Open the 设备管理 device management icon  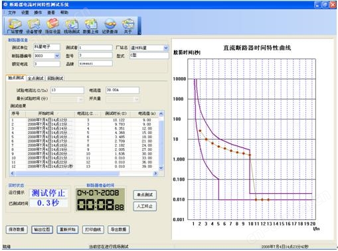(x=34, y=26)
